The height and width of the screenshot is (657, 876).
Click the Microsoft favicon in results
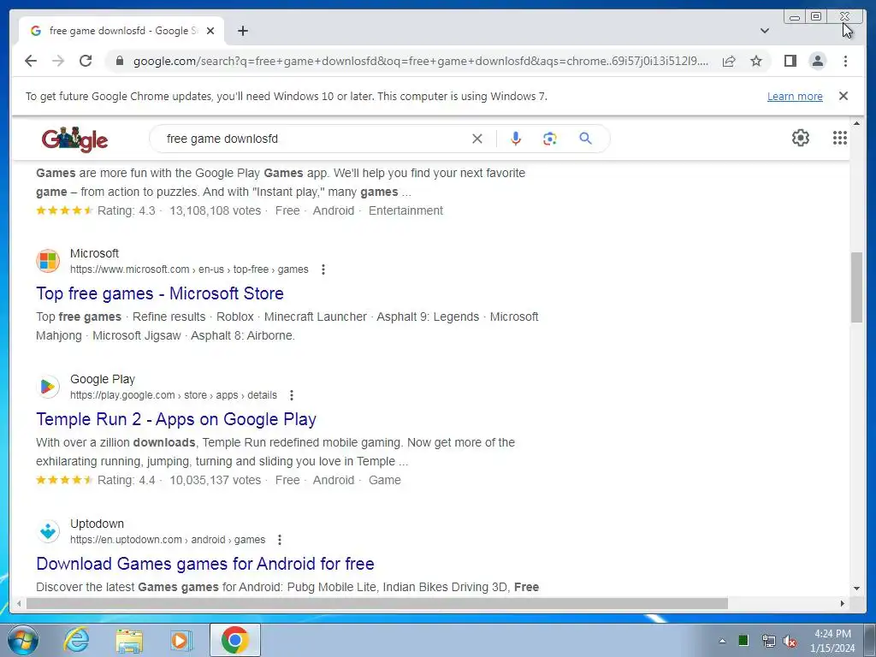click(x=48, y=261)
